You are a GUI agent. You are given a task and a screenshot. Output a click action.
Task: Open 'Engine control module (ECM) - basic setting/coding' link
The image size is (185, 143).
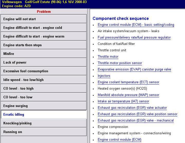[x=136, y=25]
